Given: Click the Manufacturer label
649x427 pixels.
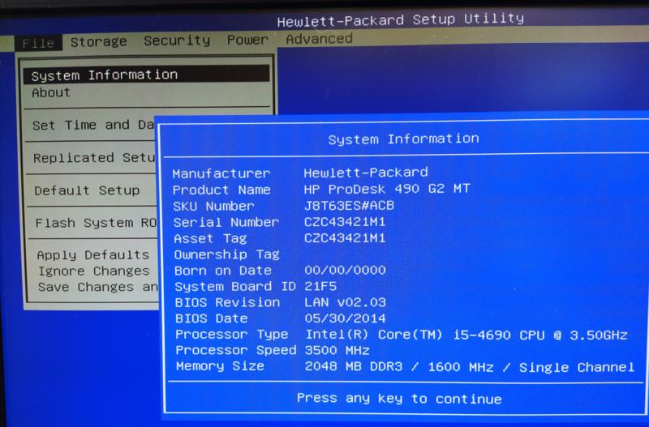Looking at the screenshot, I should pos(221,173).
